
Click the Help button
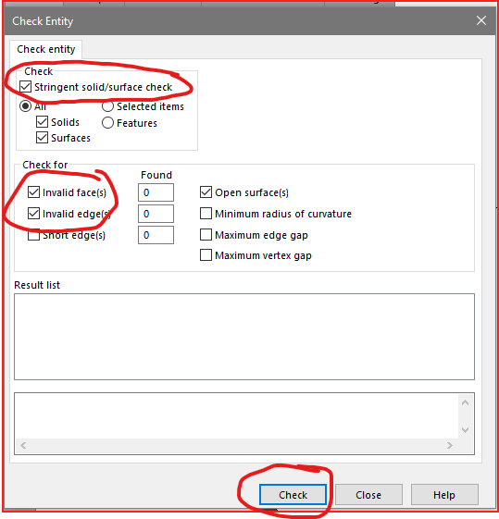444,495
